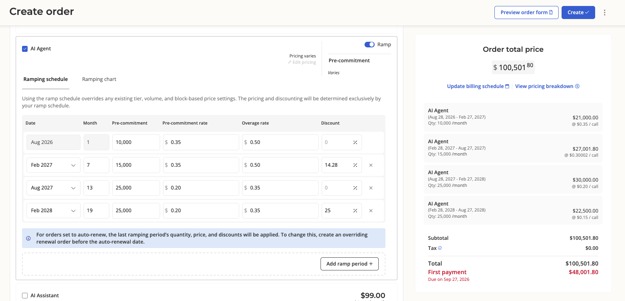This screenshot has height=301, width=625.
Task: Edit Feb 2028 pre-commitment rate 0.20 field
Action: [x=201, y=210]
